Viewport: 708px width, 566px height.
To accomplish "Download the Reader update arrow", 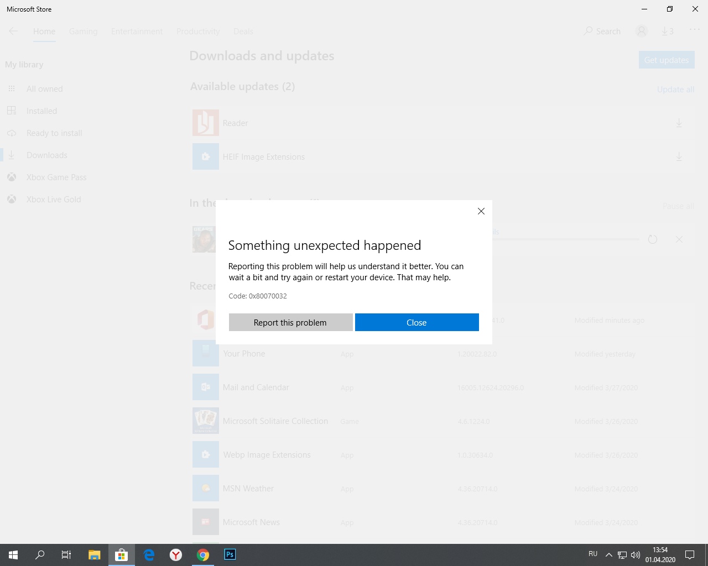I will coord(679,123).
